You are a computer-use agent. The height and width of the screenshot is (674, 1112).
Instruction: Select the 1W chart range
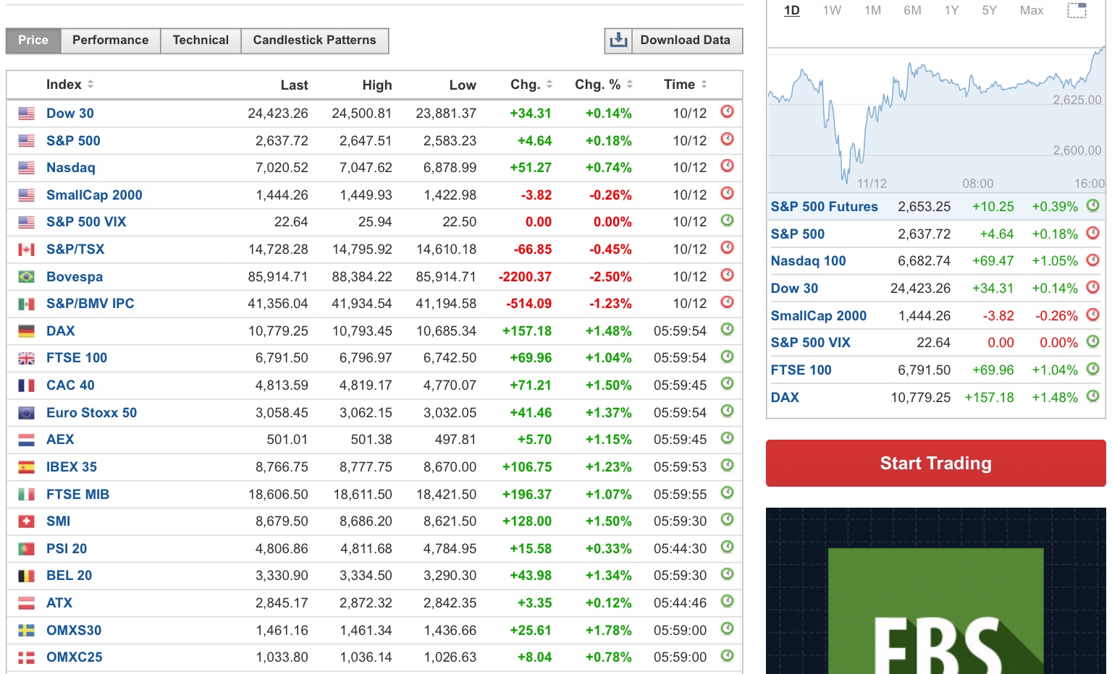click(832, 10)
